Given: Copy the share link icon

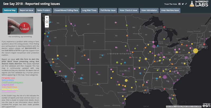Looking at the screenshot, I should tap(186, 4).
